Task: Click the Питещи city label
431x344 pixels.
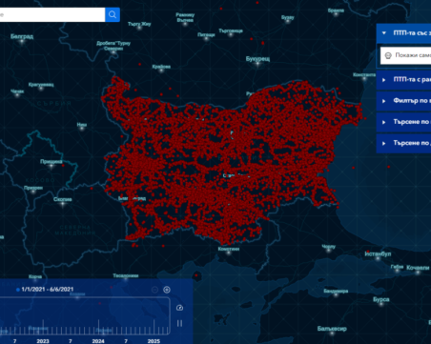Action: click(206, 34)
